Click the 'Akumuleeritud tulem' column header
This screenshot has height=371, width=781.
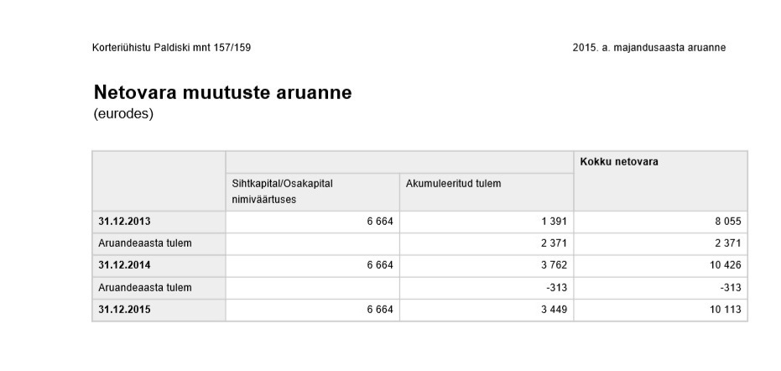(x=453, y=183)
